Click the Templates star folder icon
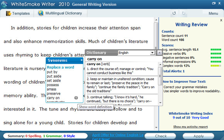 [x=8, y=13]
